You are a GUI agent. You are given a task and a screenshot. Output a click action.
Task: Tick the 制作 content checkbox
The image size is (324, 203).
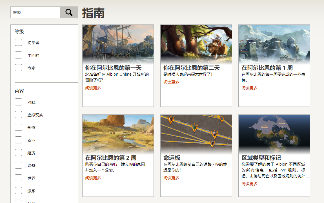(18, 127)
